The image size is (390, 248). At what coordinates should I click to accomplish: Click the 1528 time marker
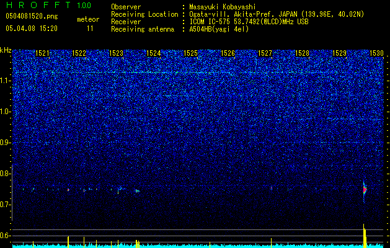(302, 53)
